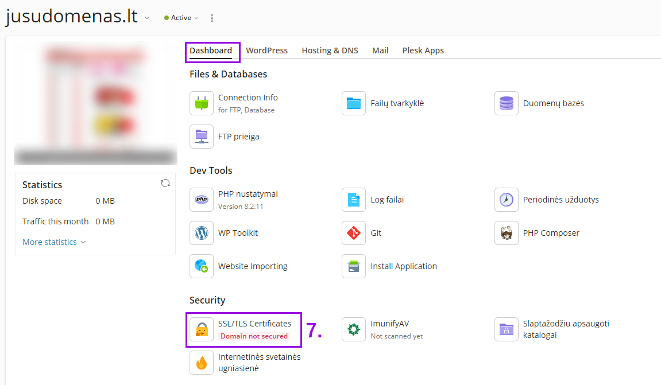Click the WP Toolkit link text

[238, 233]
